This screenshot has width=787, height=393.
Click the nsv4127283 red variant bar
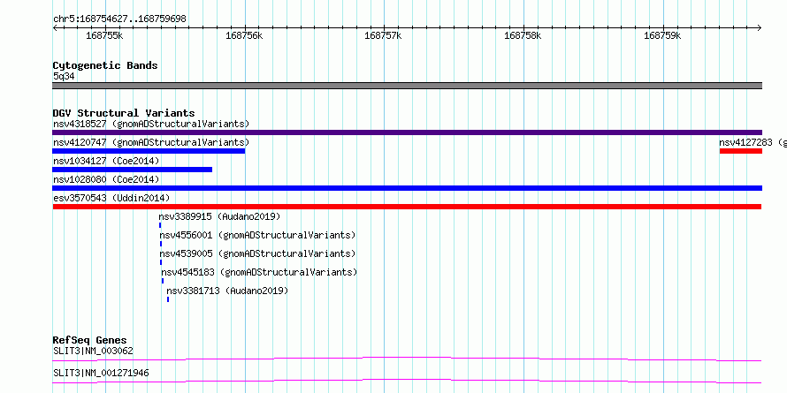741,151
